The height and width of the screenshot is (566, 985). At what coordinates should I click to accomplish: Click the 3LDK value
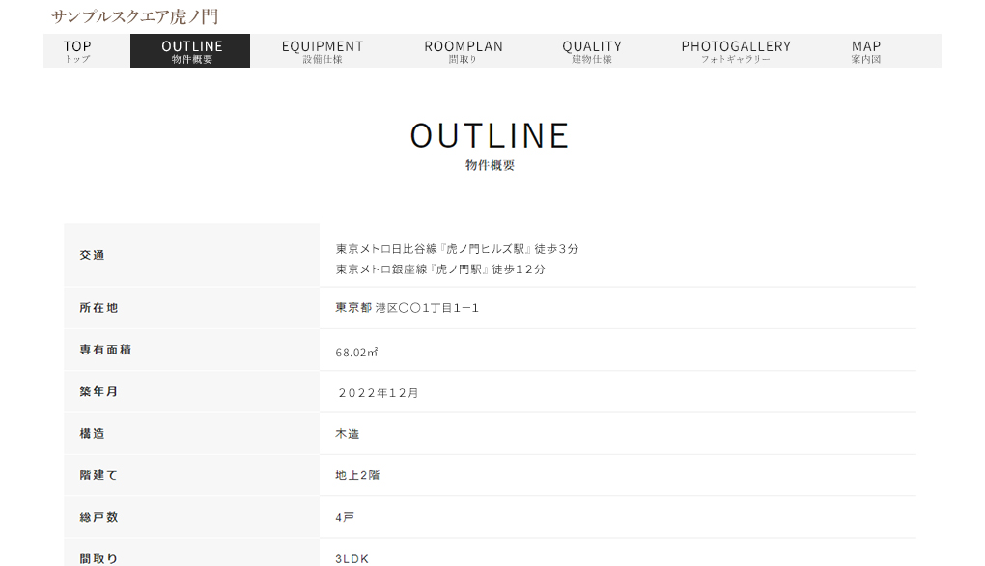pos(352,558)
